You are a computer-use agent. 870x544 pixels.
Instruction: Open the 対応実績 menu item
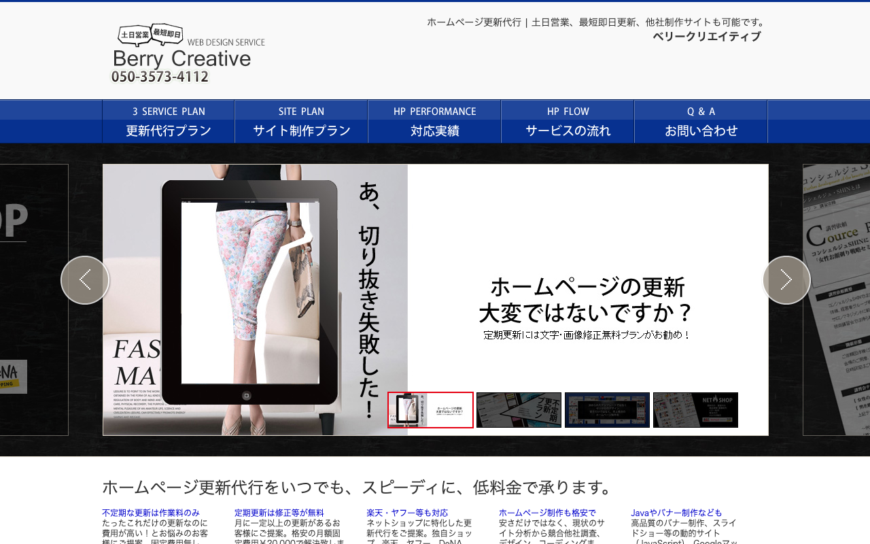click(x=435, y=122)
